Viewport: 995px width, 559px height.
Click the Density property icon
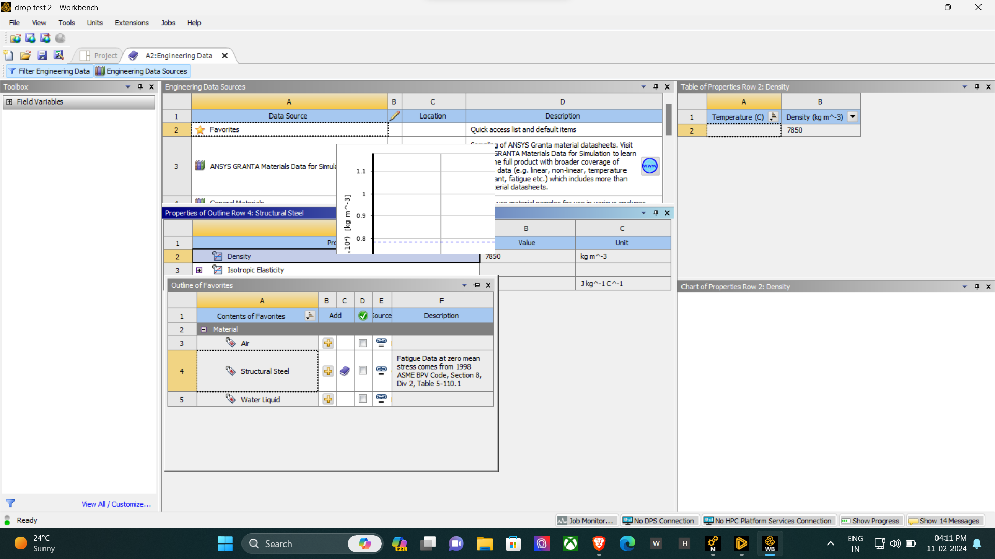(x=217, y=256)
